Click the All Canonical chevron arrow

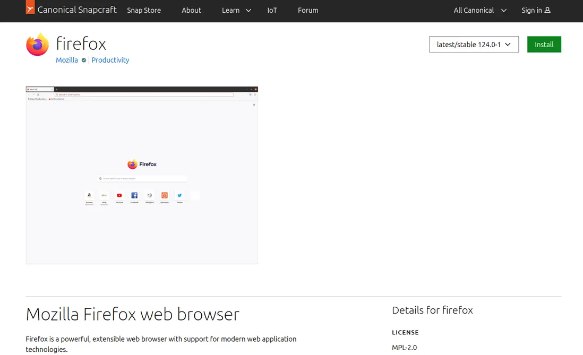[x=503, y=11]
